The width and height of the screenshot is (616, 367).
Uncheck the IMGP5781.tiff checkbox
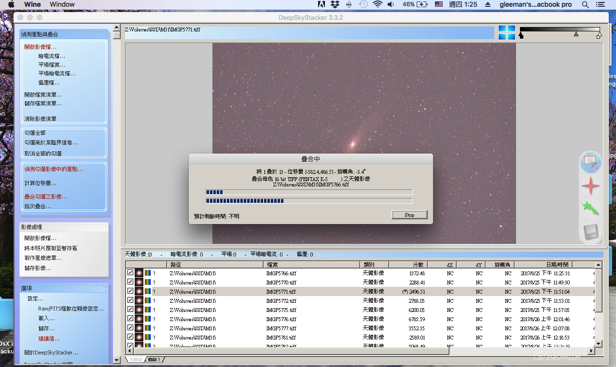130,337
